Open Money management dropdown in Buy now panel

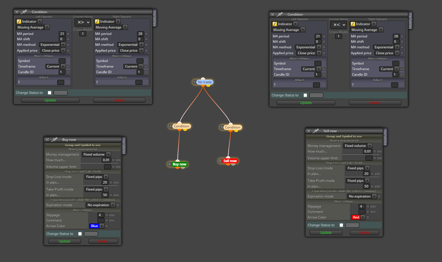click(97, 154)
